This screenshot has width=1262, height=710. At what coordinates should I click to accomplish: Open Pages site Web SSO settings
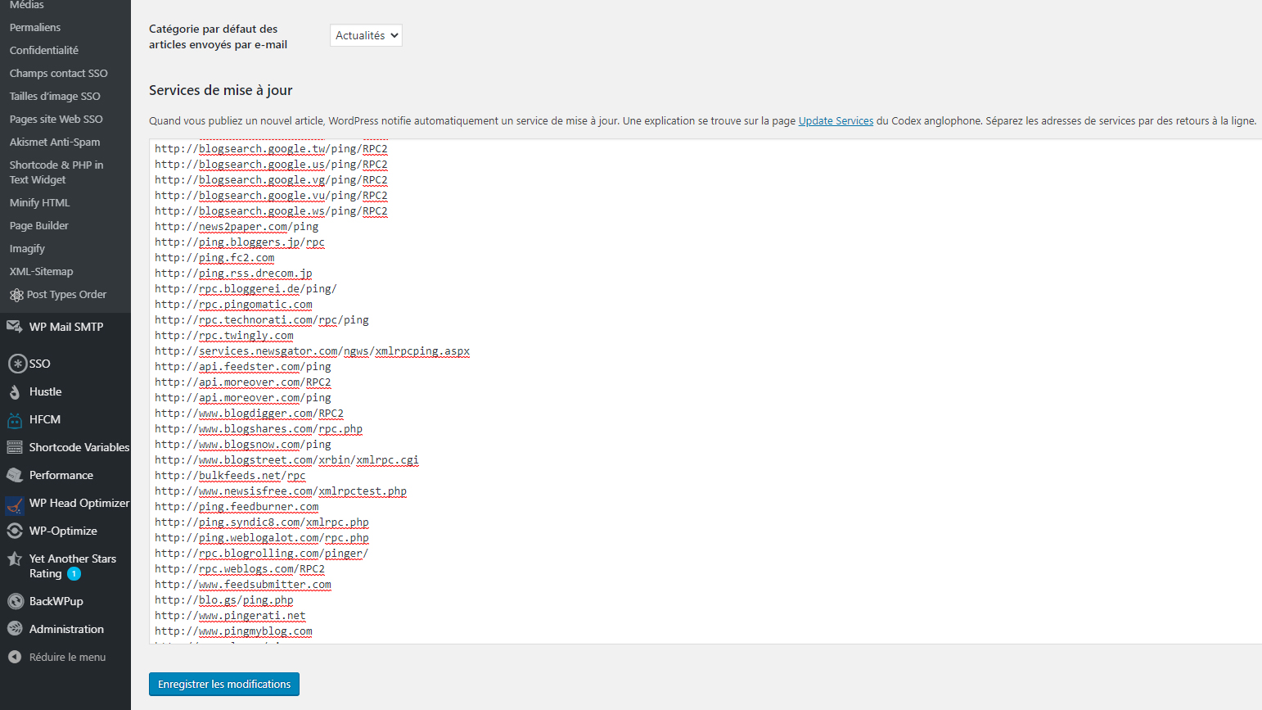[56, 119]
